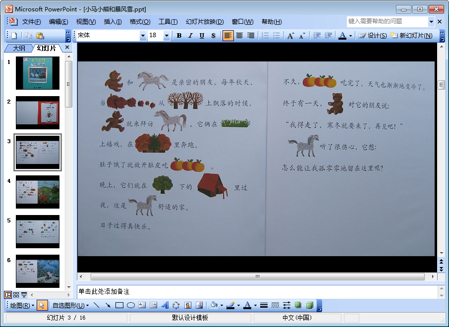Close the slide thumbnail pane
Image resolution: width=449 pixels, height=327 pixels.
[67, 47]
